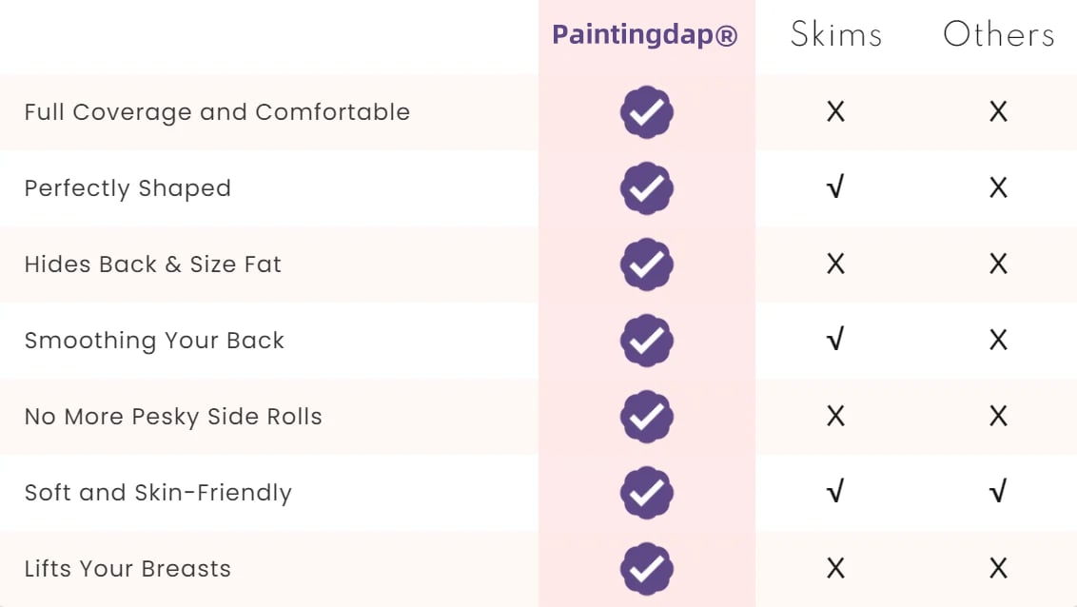Screen dimensions: 1077x607
Task: Click the No More Pesky Side Rolls text
Action: pos(173,417)
